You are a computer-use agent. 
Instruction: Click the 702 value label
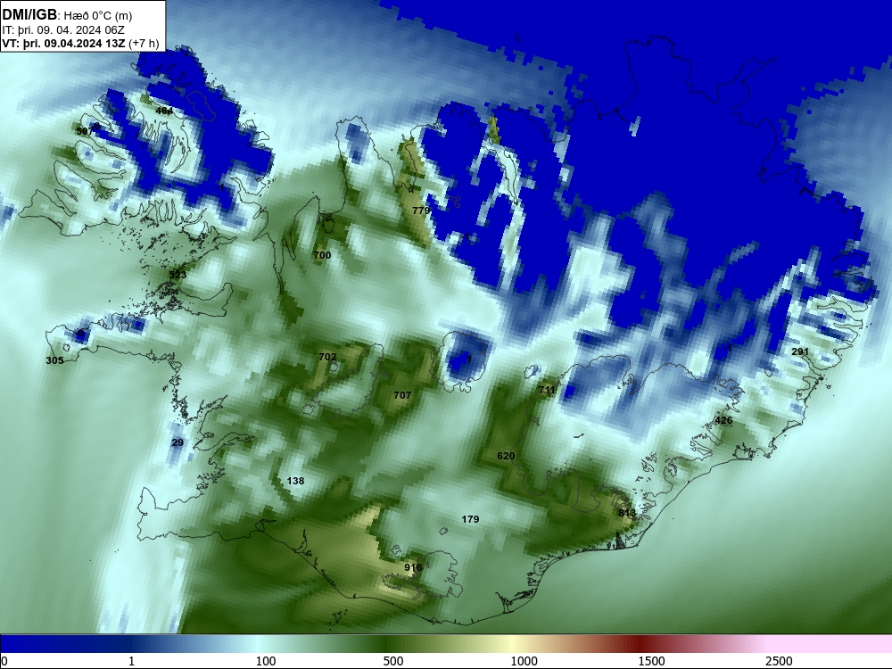(x=327, y=358)
